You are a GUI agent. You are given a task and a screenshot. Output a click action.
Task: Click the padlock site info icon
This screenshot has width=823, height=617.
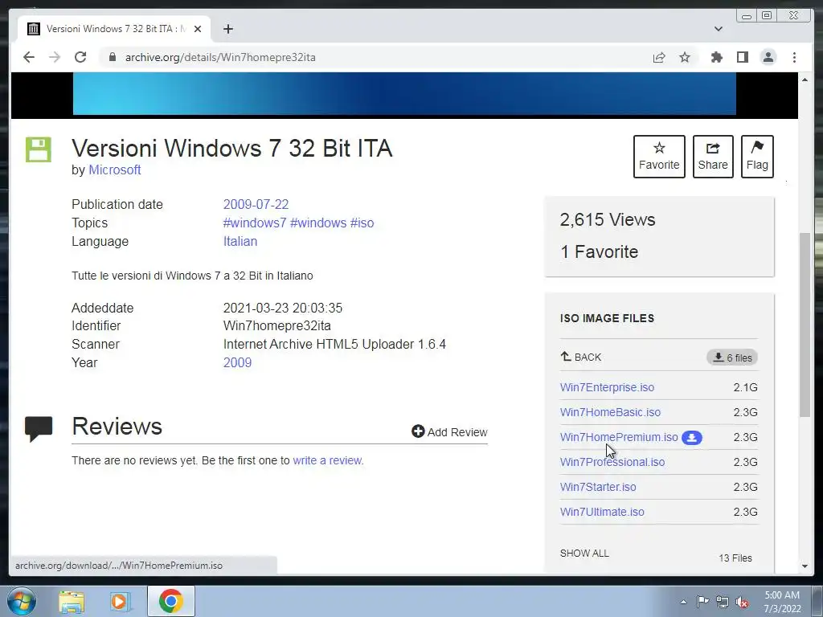tap(112, 57)
